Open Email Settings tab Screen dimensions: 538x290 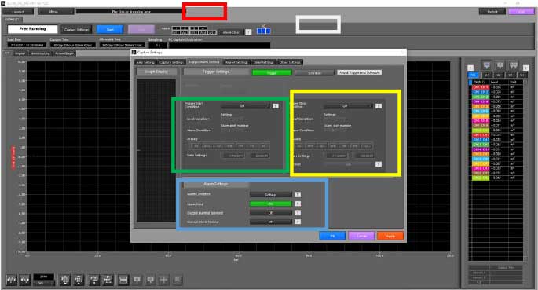point(263,62)
